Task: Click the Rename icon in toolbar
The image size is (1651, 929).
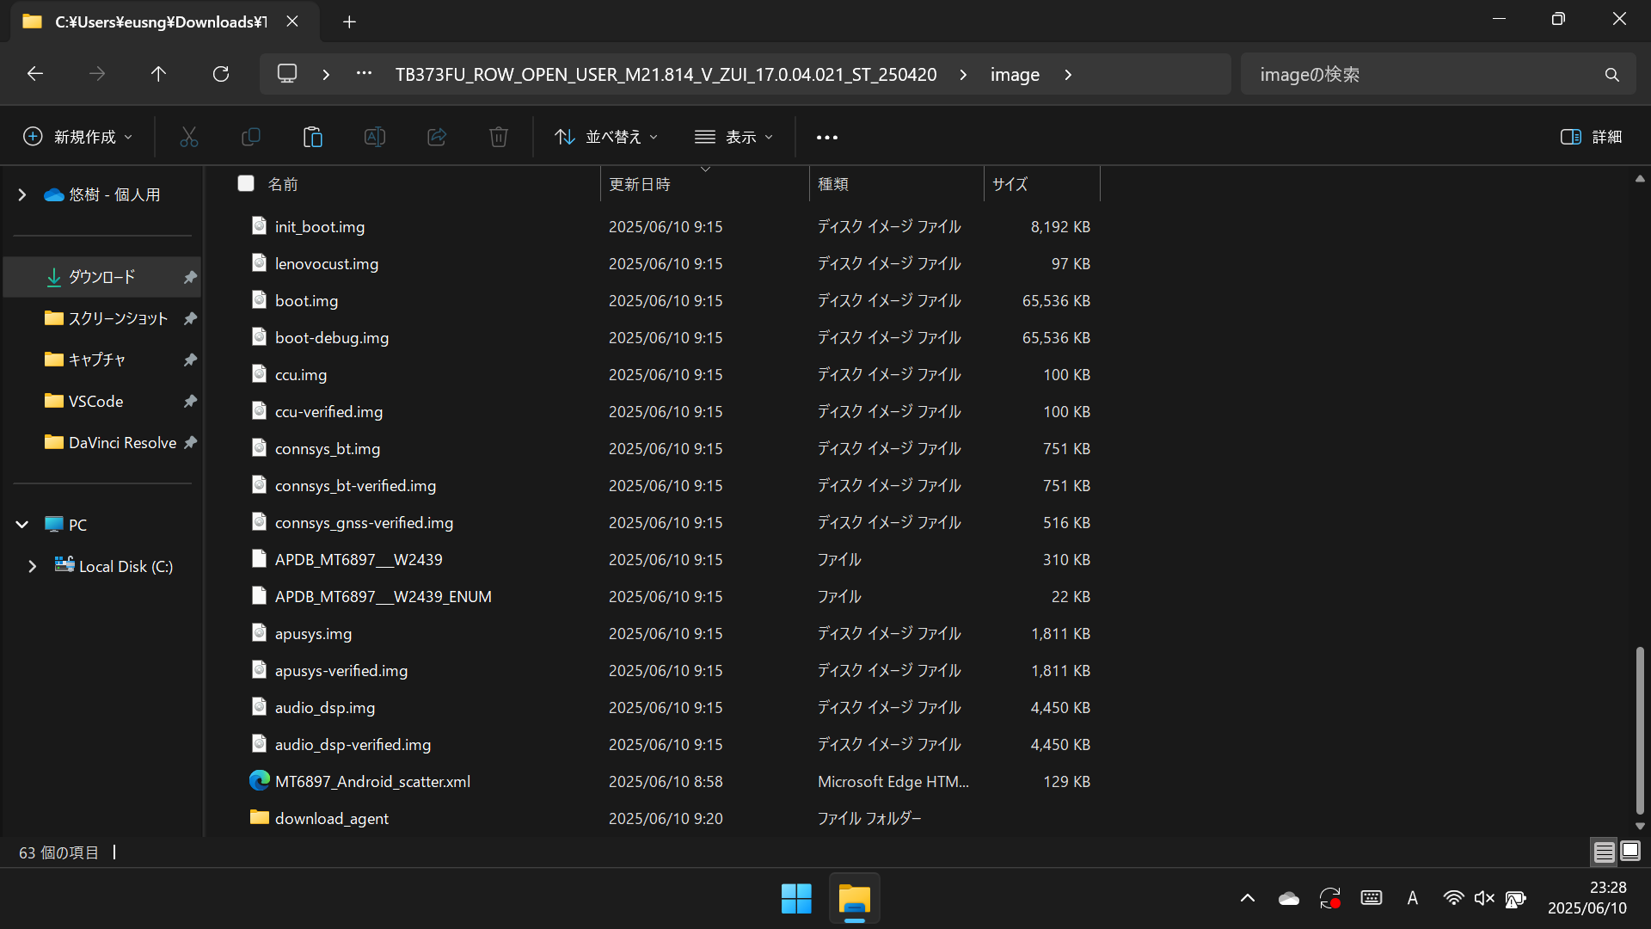Action: coord(374,137)
